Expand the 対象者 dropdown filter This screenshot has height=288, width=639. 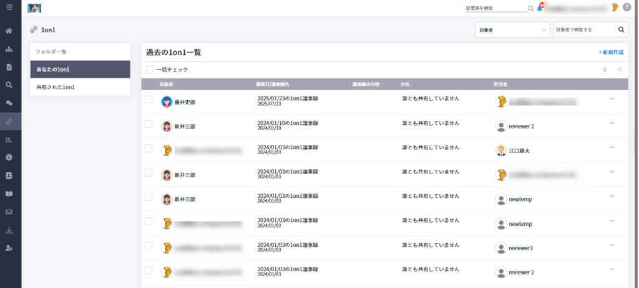[x=513, y=30]
